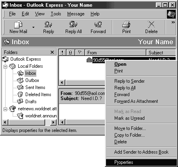Viewport: 178px width, 167px height.
Task: Click the Delete toolbar icon
Action: (151, 24)
